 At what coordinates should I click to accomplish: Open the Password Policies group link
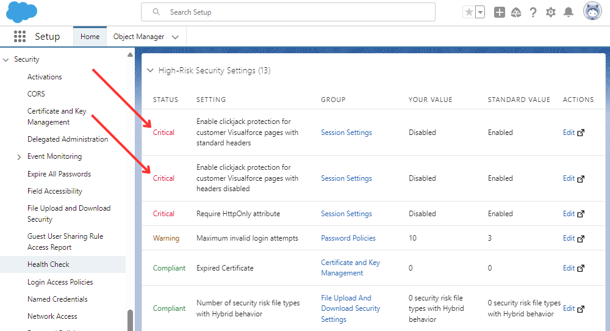tap(348, 238)
